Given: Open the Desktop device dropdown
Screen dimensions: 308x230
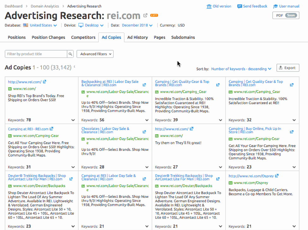Looking at the screenshot, I should click(x=94, y=25).
